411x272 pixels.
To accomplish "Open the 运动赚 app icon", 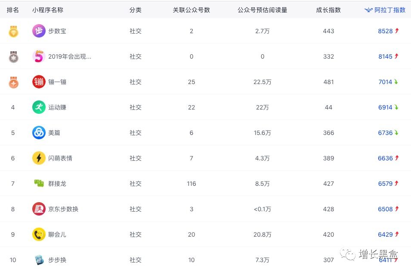I will [39, 107].
